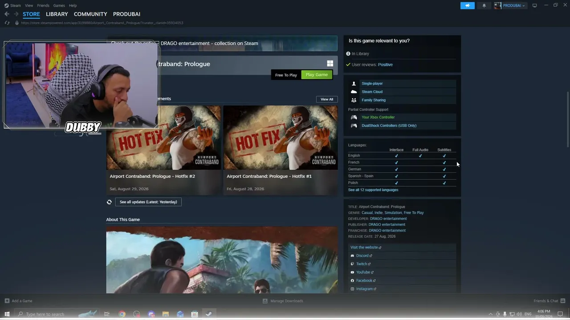570x320 pixels.
Task: Go back with the back arrow
Action: tap(7, 14)
